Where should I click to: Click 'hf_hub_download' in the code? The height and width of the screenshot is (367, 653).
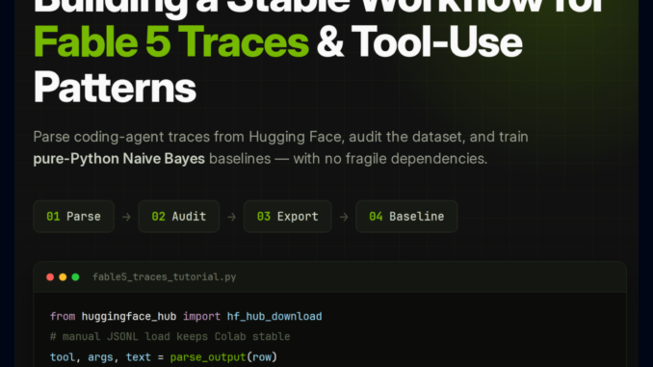pos(274,316)
